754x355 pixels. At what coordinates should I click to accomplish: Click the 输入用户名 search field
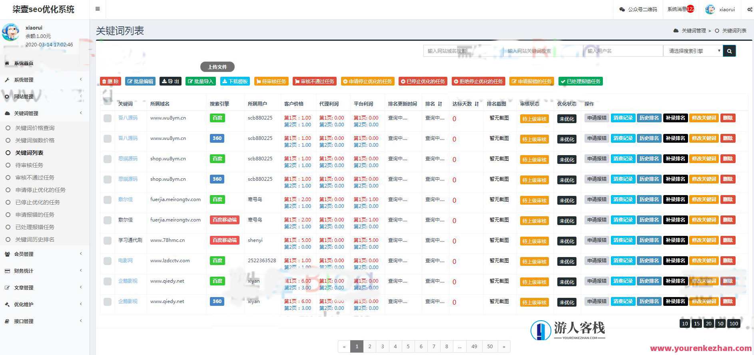tap(622, 51)
